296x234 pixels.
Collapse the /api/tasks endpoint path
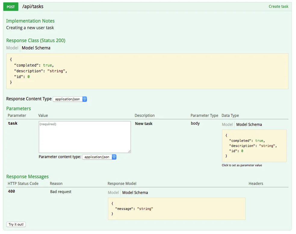click(x=33, y=7)
